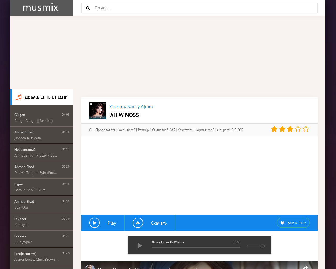Click the Play label in blue bar
This screenshot has width=336, height=269.
[112, 223]
